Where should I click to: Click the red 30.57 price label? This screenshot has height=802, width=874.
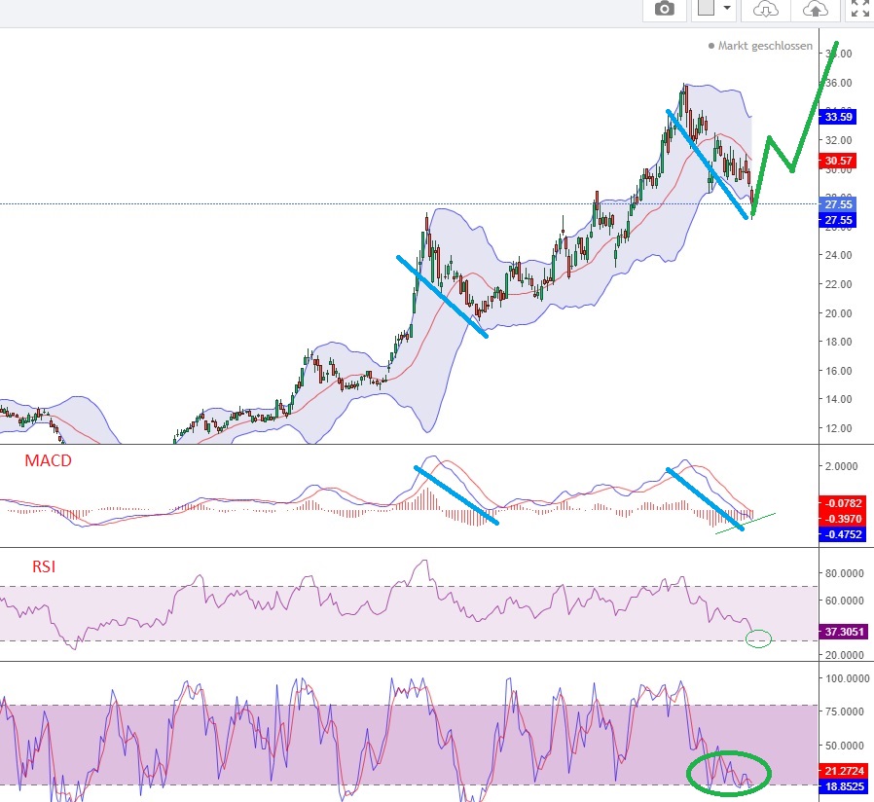point(838,161)
